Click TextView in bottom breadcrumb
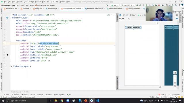The image size is (184, 103). click(x=27, y=92)
